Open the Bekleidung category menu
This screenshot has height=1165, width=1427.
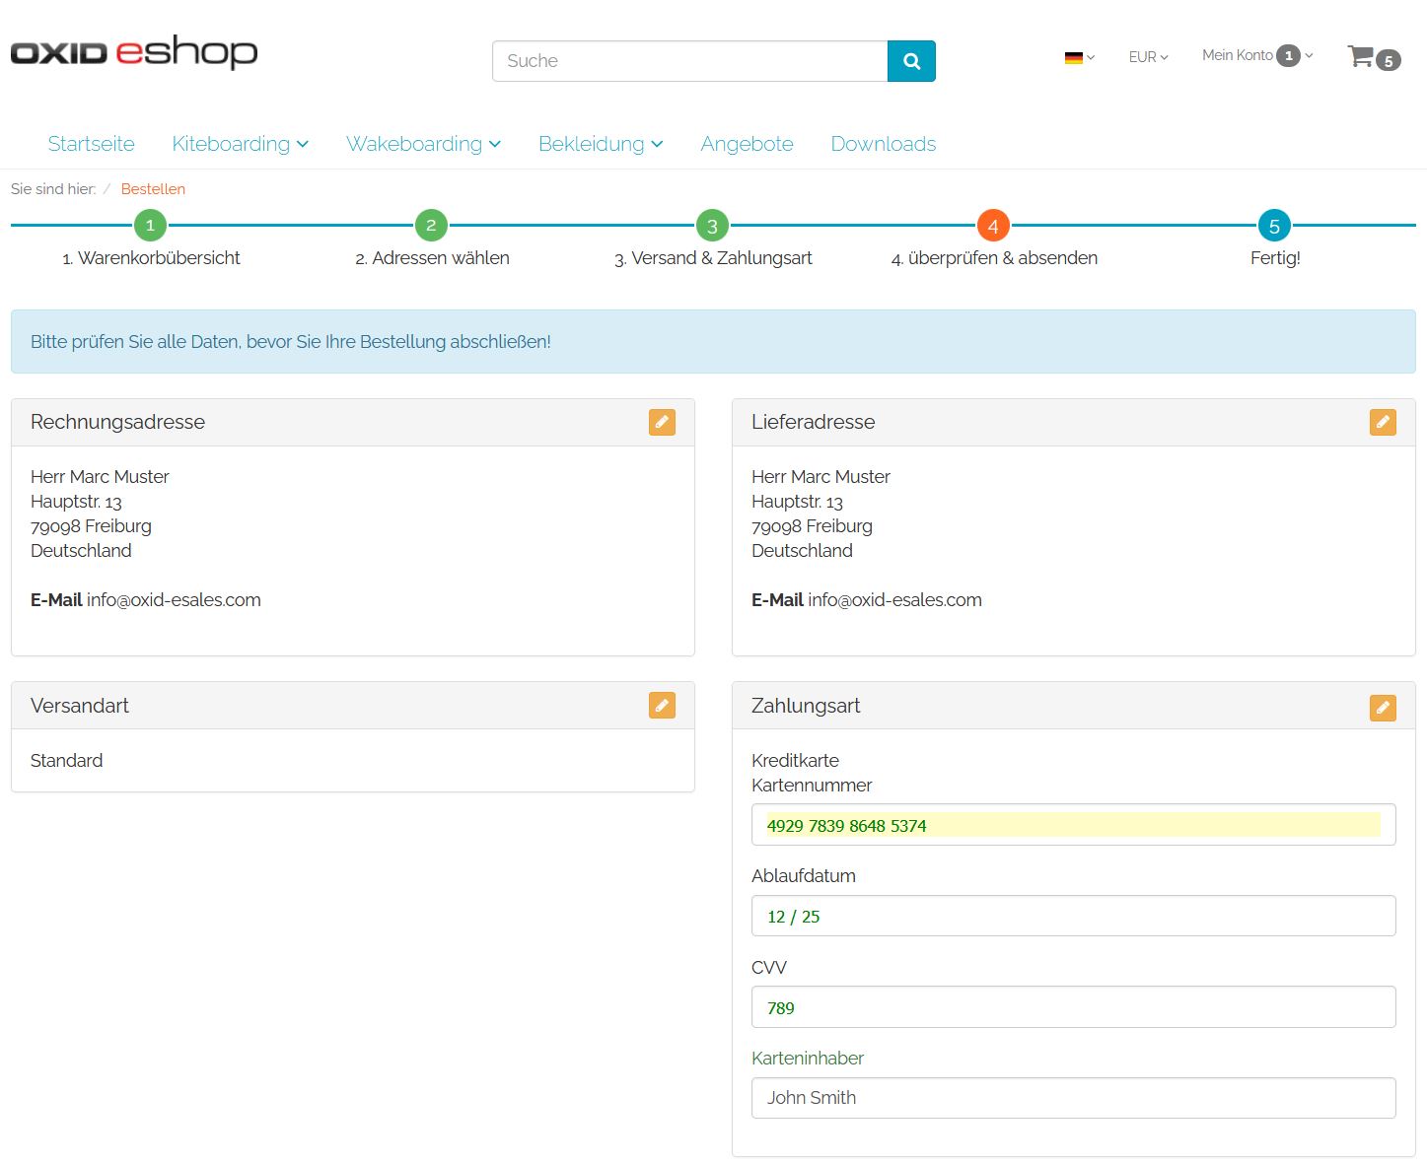(x=600, y=144)
